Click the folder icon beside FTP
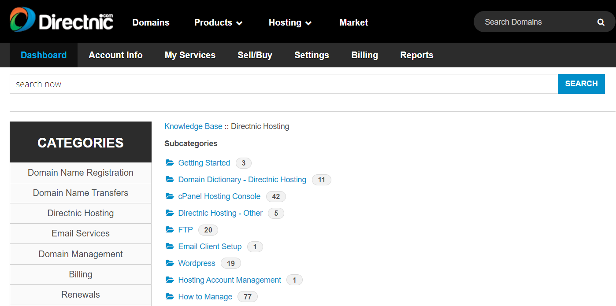Image resolution: width=616 pixels, height=306 pixels. (170, 230)
